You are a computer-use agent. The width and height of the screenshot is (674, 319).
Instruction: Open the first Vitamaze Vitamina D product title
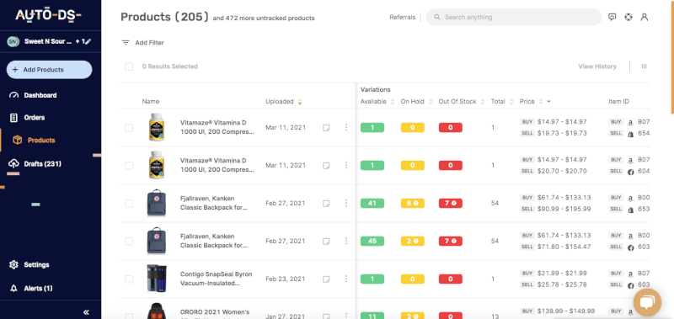217,127
